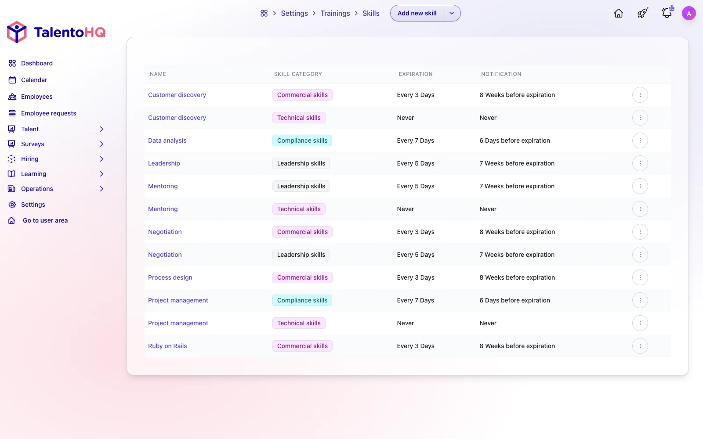Open actions menu for Leadership row
The image size is (703, 439).
pos(640,163)
